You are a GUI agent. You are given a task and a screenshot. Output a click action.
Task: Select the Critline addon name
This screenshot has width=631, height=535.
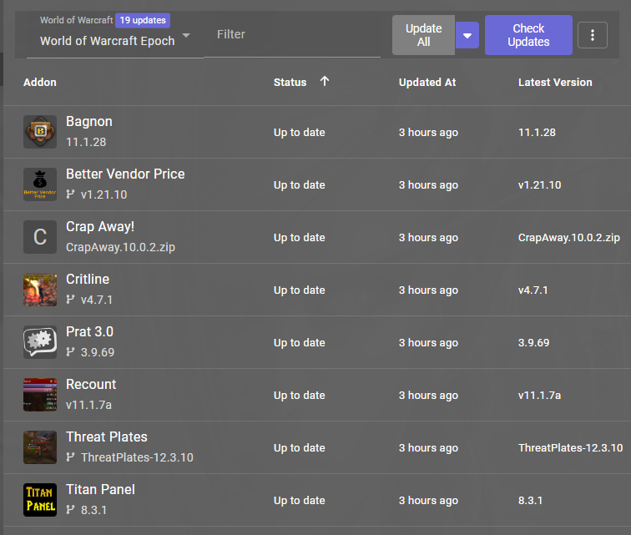[88, 279]
